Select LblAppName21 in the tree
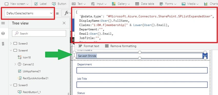 32,71
